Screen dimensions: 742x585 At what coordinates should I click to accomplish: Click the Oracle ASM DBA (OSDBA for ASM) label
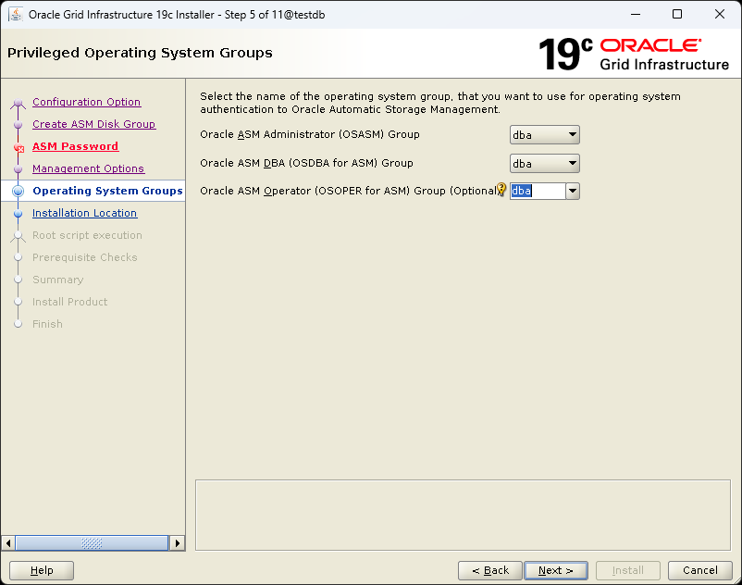(x=306, y=163)
